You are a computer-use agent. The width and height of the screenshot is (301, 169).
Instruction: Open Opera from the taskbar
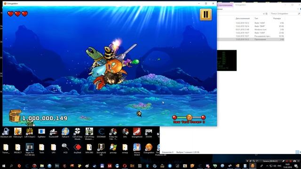click(125, 166)
